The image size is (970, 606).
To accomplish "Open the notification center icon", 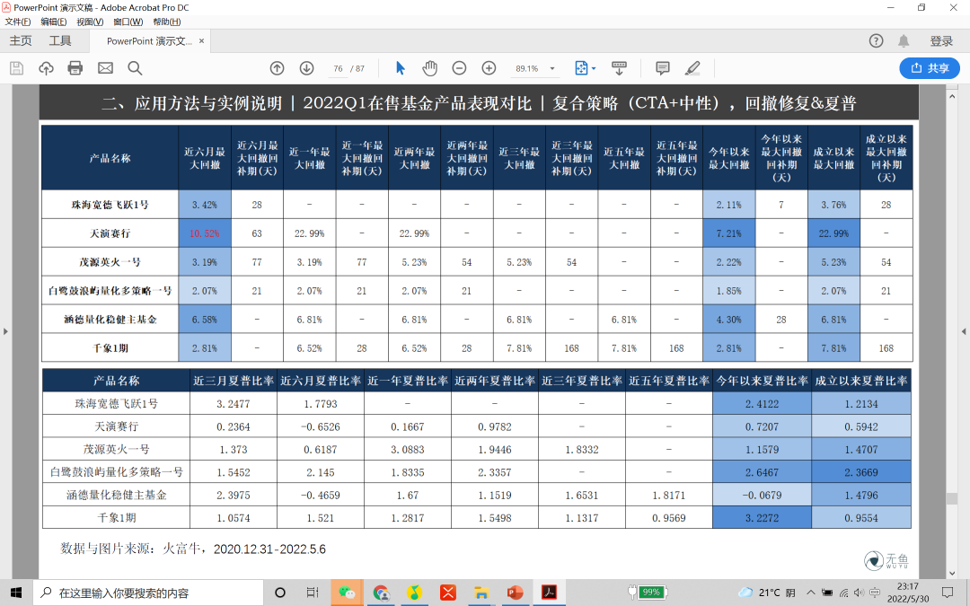I will pos(948,593).
